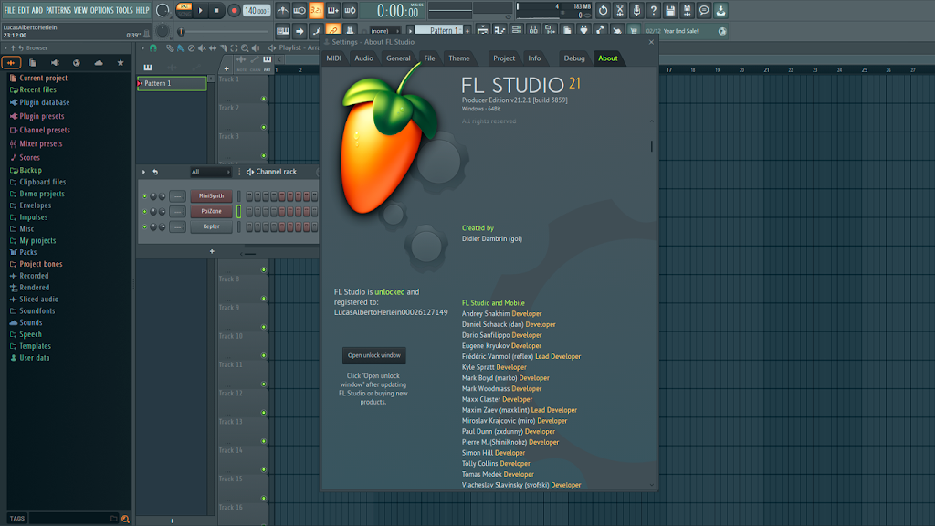Click the undo history circular arrow icon
The width and height of the screenshot is (935, 526).
point(603,10)
